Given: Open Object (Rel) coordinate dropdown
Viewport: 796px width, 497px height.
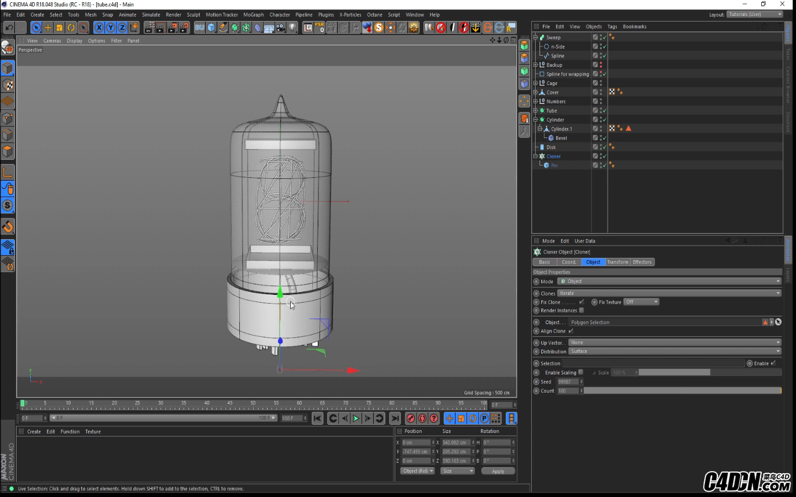Looking at the screenshot, I should (417, 471).
